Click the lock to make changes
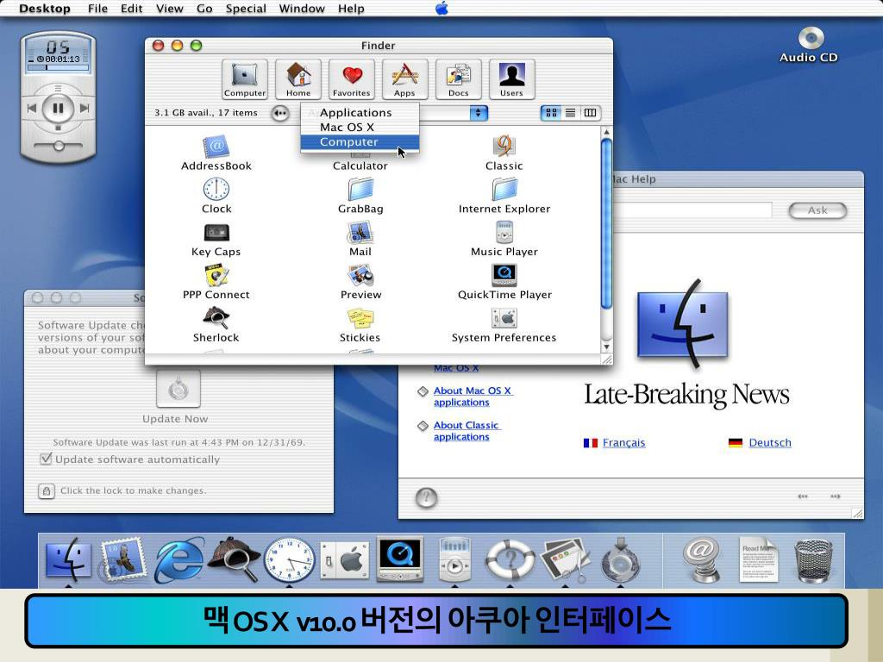883x662 pixels. pos(47,490)
